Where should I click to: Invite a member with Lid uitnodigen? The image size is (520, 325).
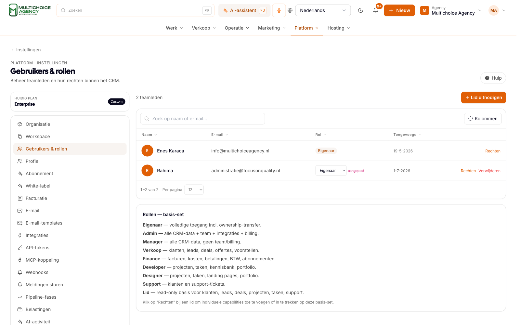(x=483, y=97)
